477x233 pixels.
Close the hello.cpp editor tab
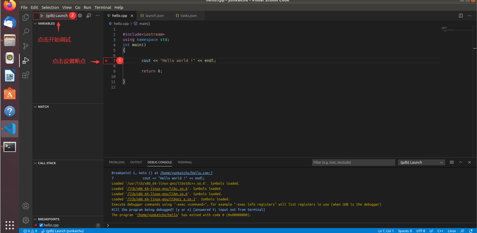(132, 16)
